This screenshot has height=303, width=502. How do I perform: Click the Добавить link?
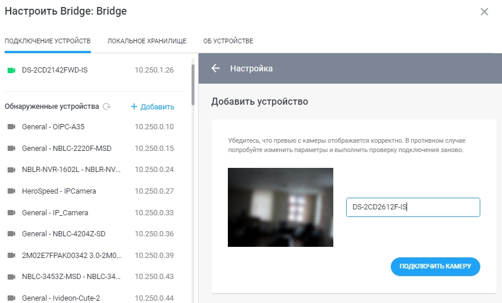tap(158, 107)
